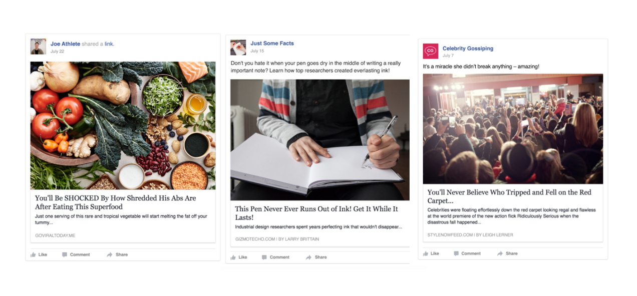Click the Comment button on the red carpet post
The width and height of the screenshot is (637, 296).
(467, 253)
